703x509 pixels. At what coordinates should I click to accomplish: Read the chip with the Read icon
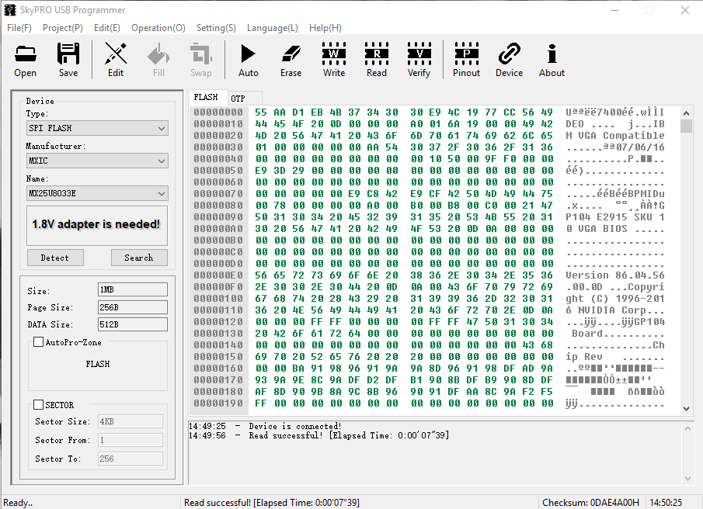pyautogui.click(x=377, y=60)
